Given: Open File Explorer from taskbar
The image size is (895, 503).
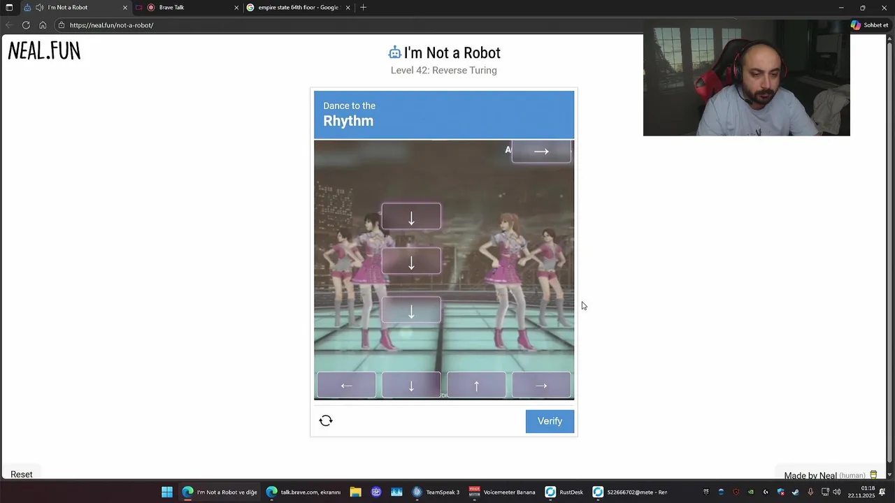Looking at the screenshot, I should click(355, 492).
